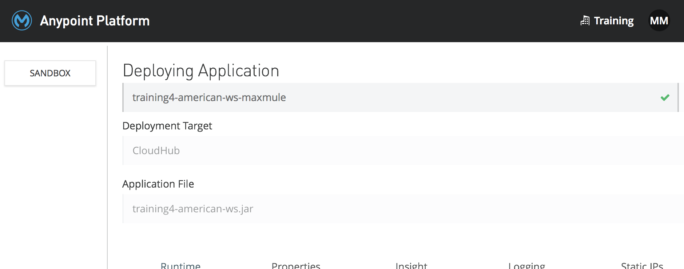Go to the Logging tab
The width and height of the screenshot is (684, 269).
526,266
